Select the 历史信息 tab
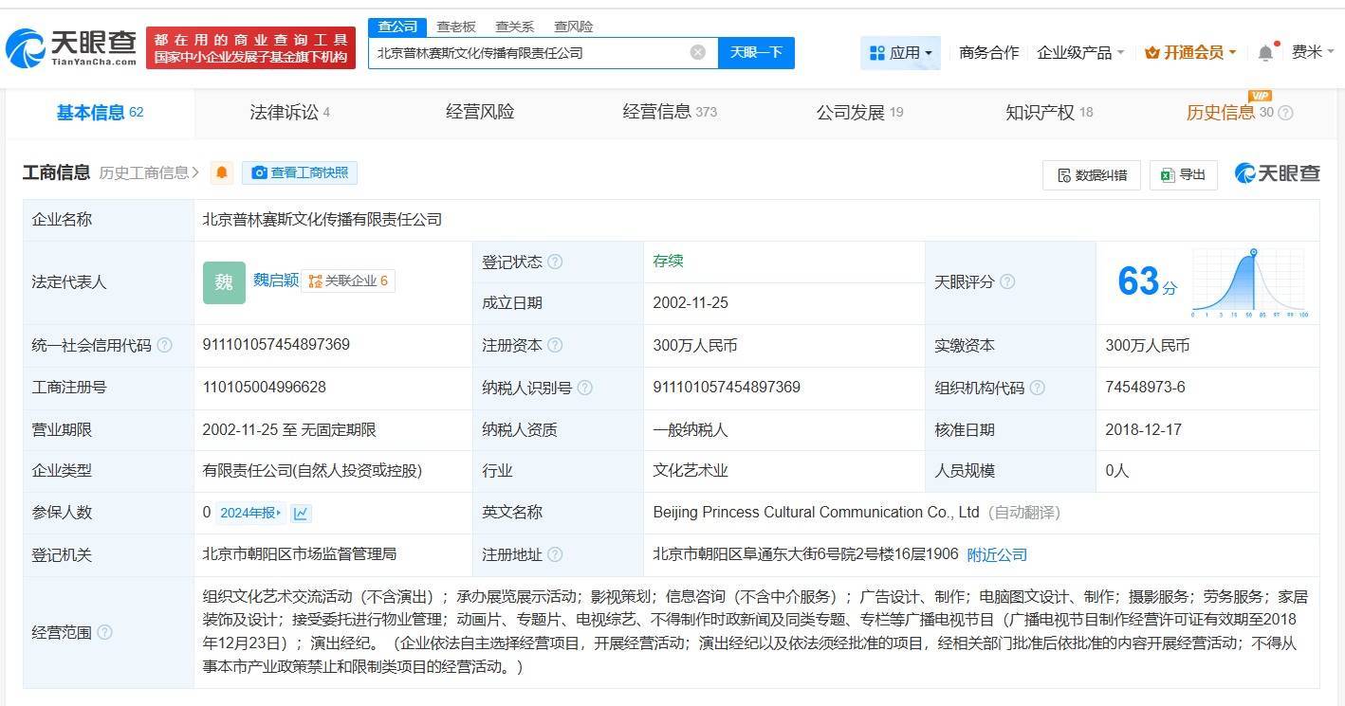The image size is (1345, 706). 1230,112
